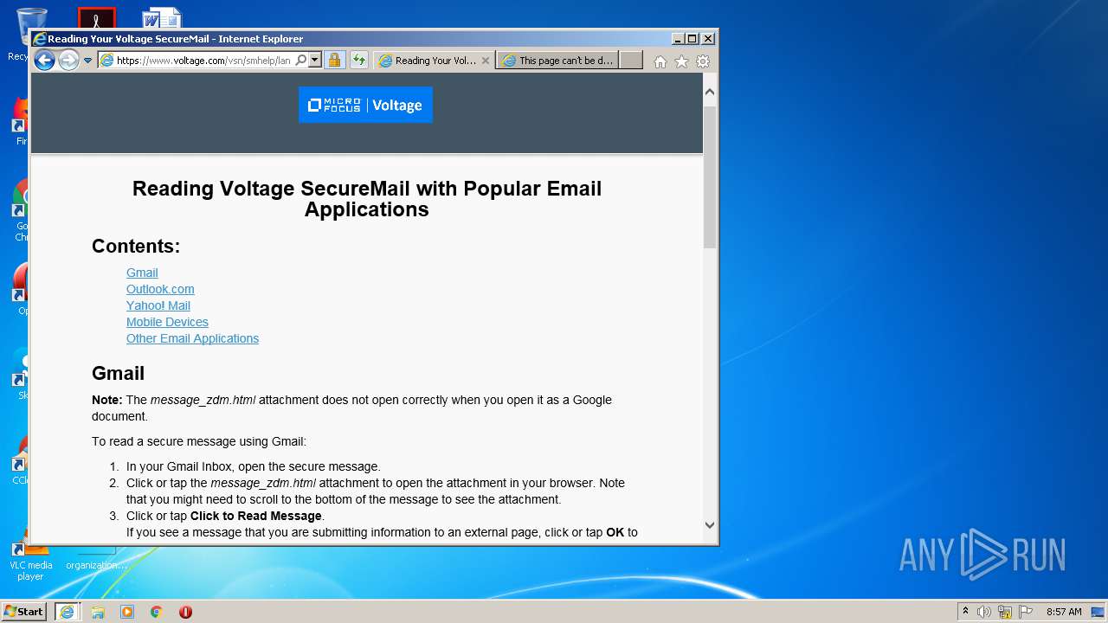Open Favorites star icon

(x=681, y=61)
